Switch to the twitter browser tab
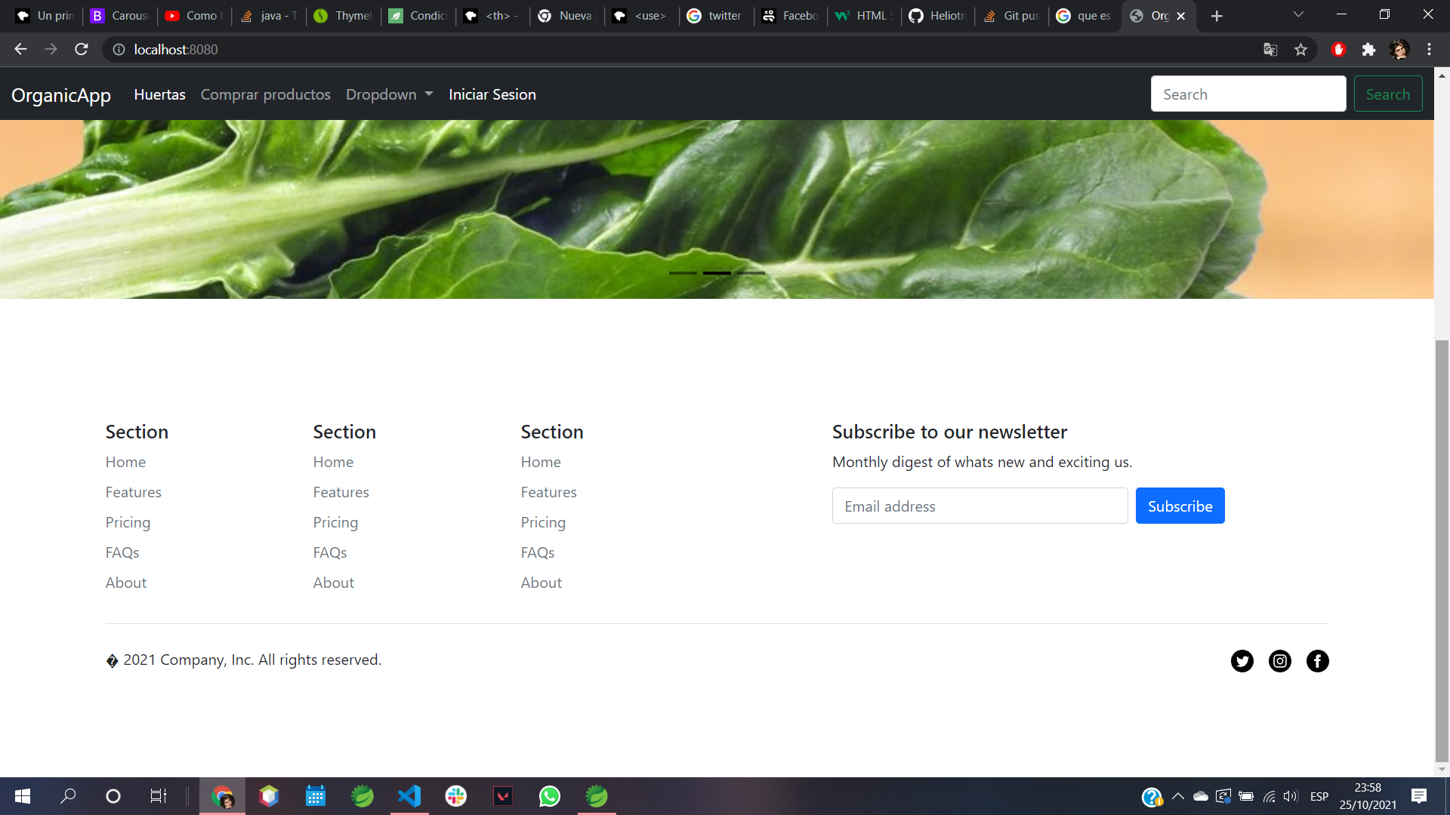The image size is (1450, 815). coord(715,15)
